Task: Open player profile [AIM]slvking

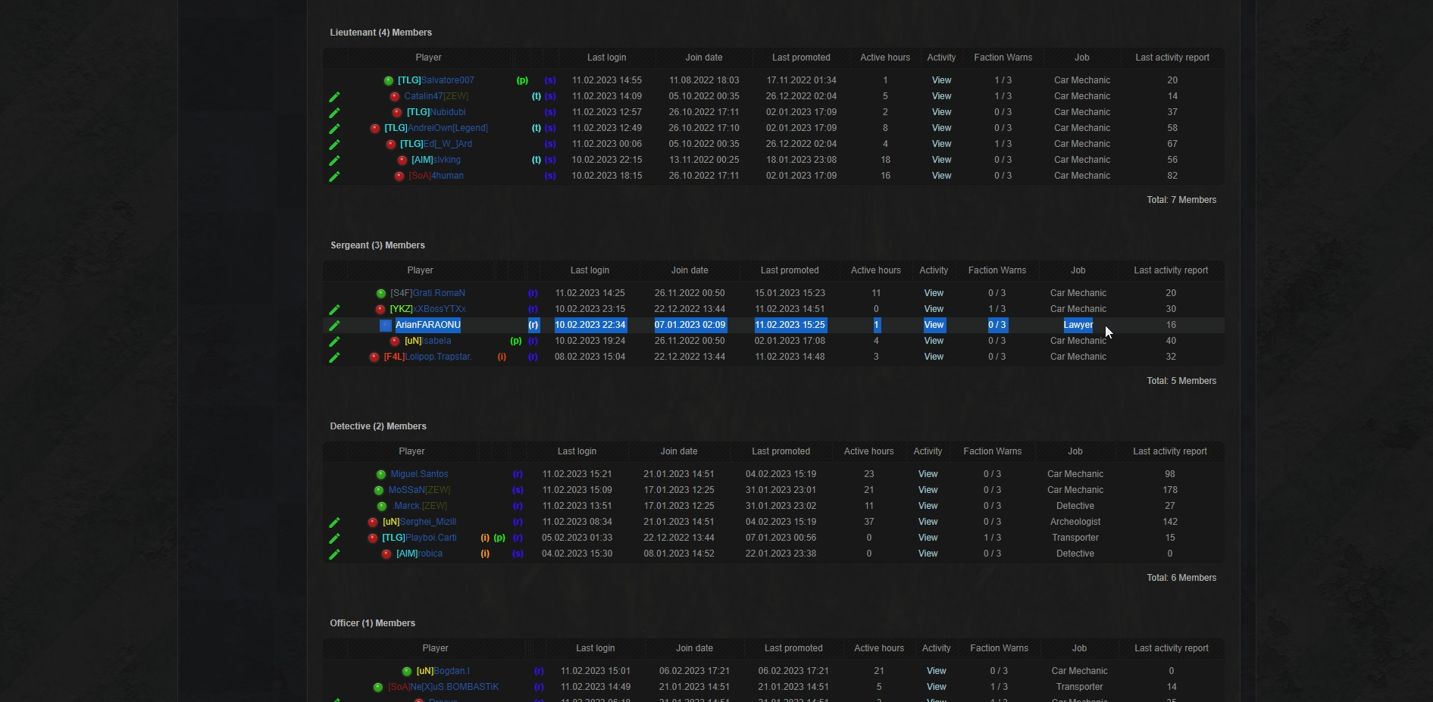Action: pos(436,160)
